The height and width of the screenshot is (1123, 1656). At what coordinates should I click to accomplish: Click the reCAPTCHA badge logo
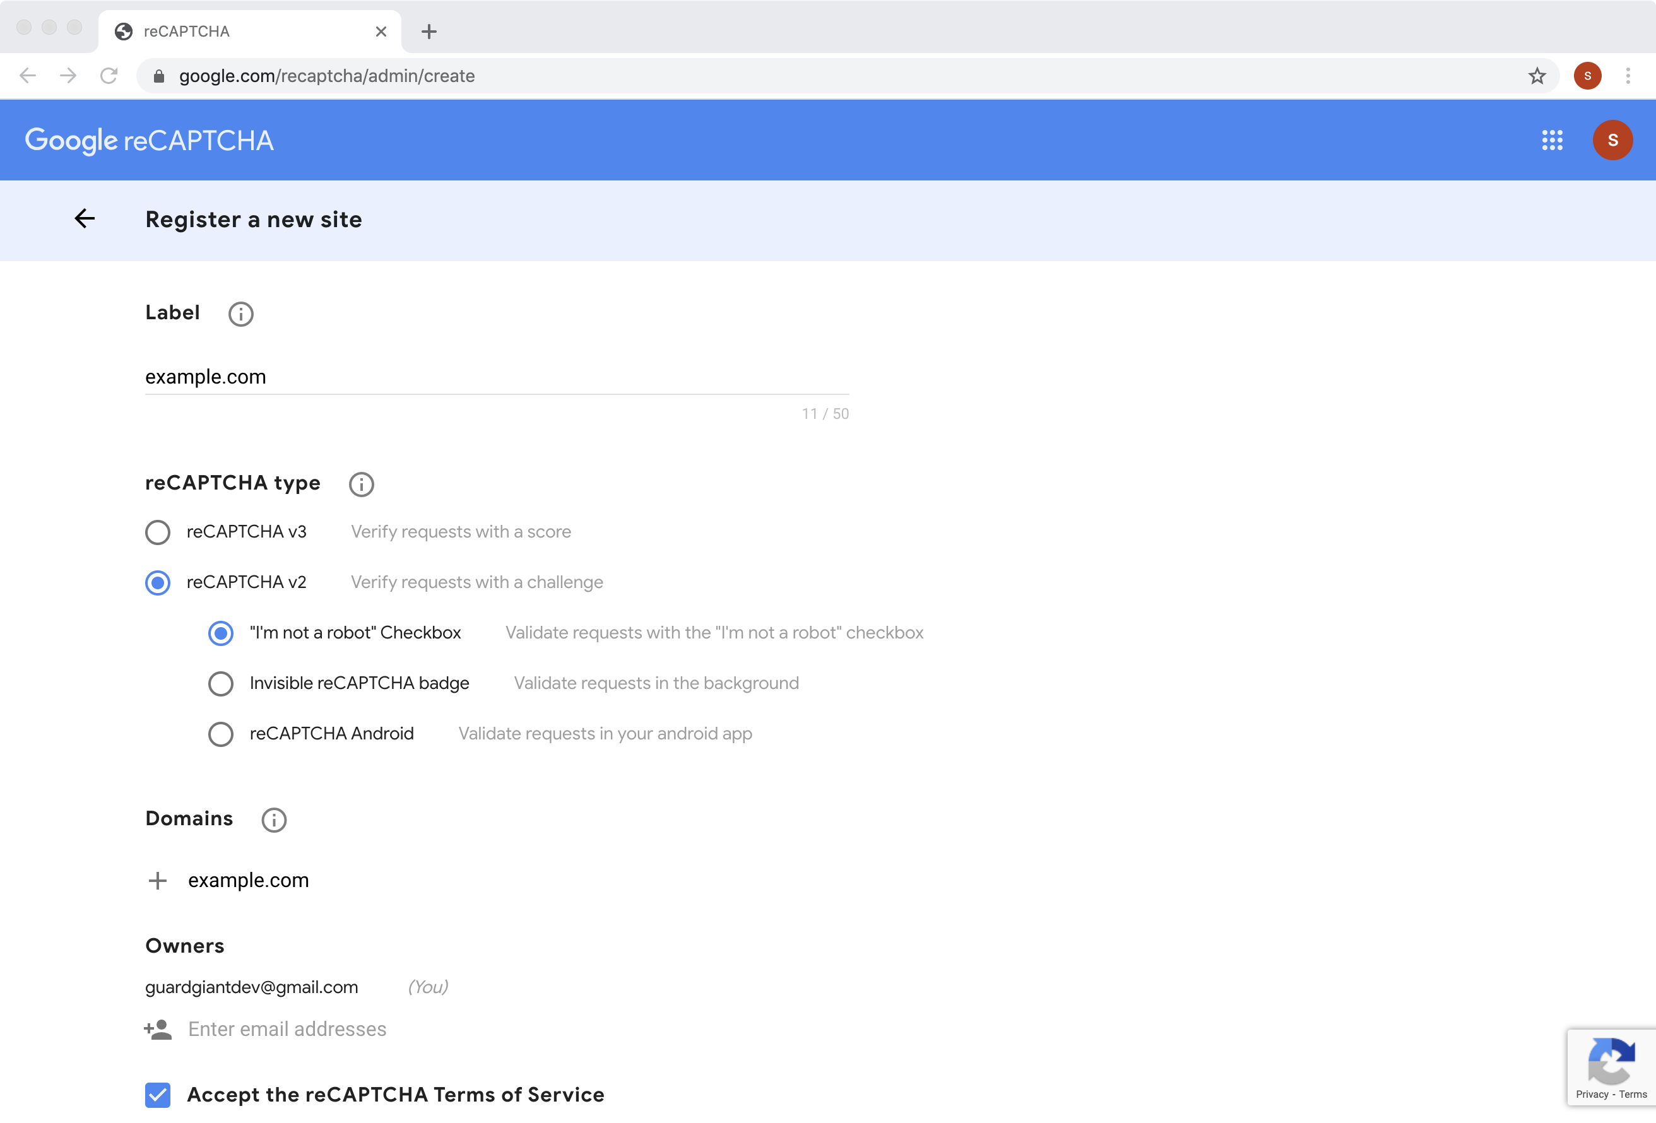[x=1611, y=1061]
